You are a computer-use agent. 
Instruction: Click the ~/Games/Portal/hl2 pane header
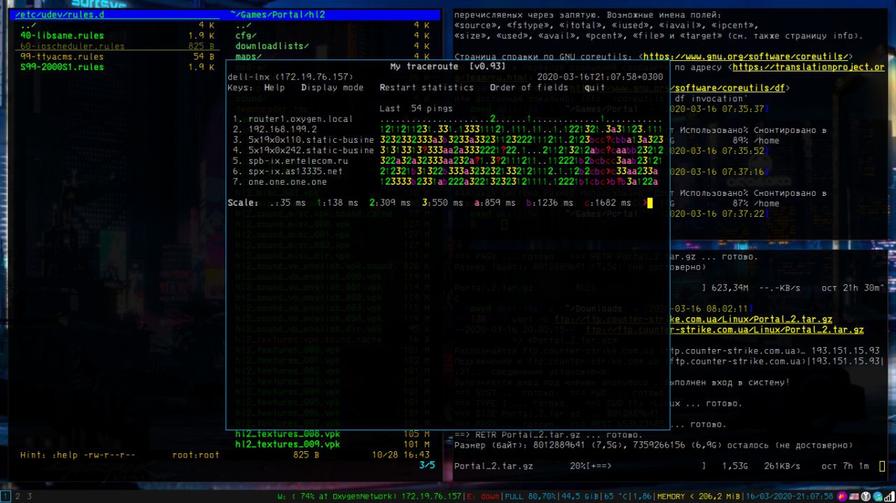335,15
